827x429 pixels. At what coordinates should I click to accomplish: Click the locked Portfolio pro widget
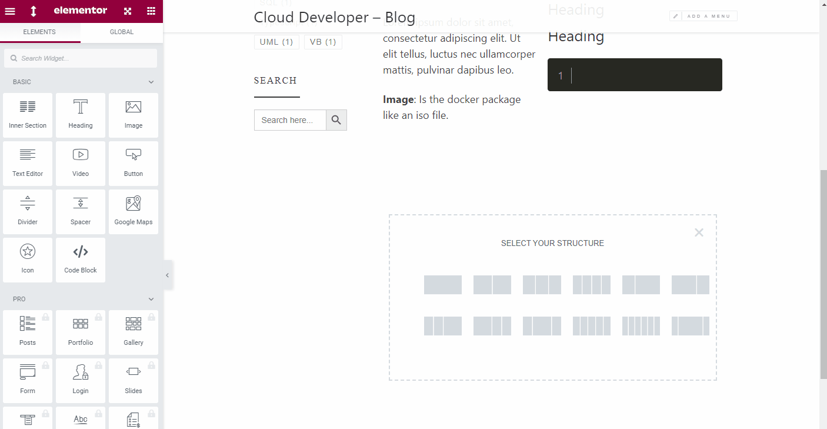point(81,332)
